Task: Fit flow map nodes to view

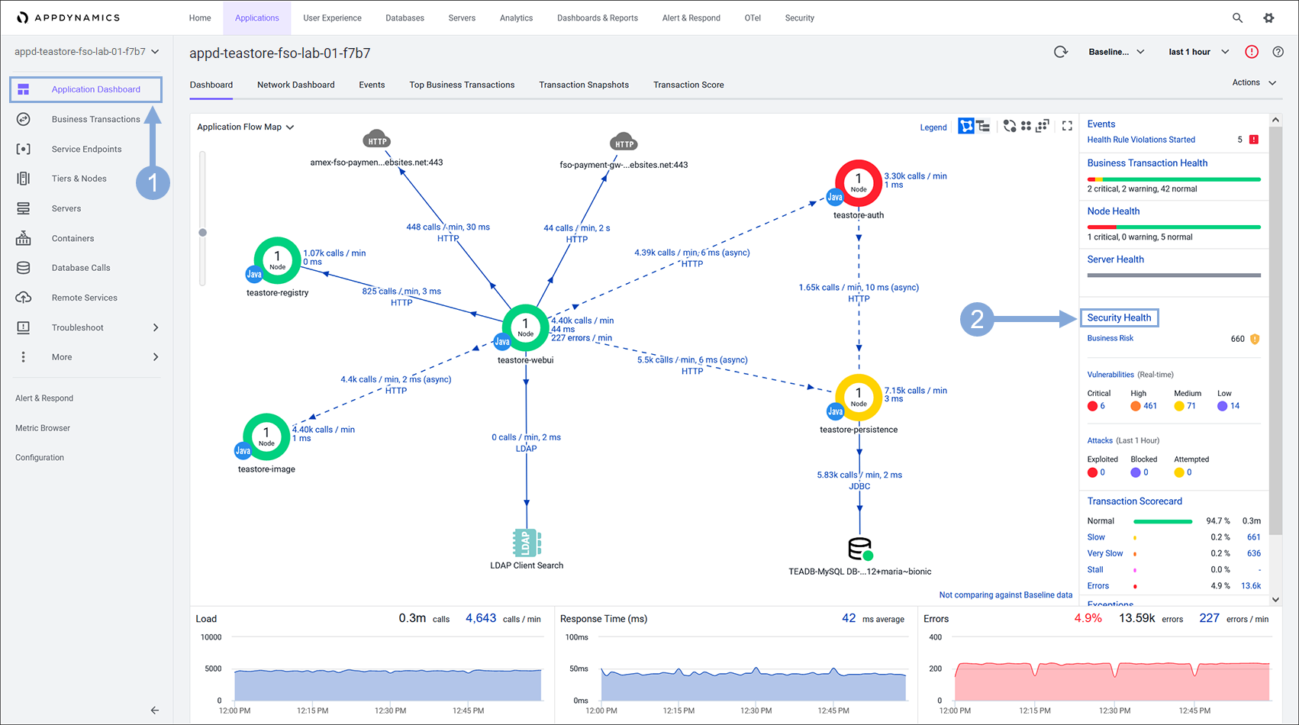Action: 1043,126
